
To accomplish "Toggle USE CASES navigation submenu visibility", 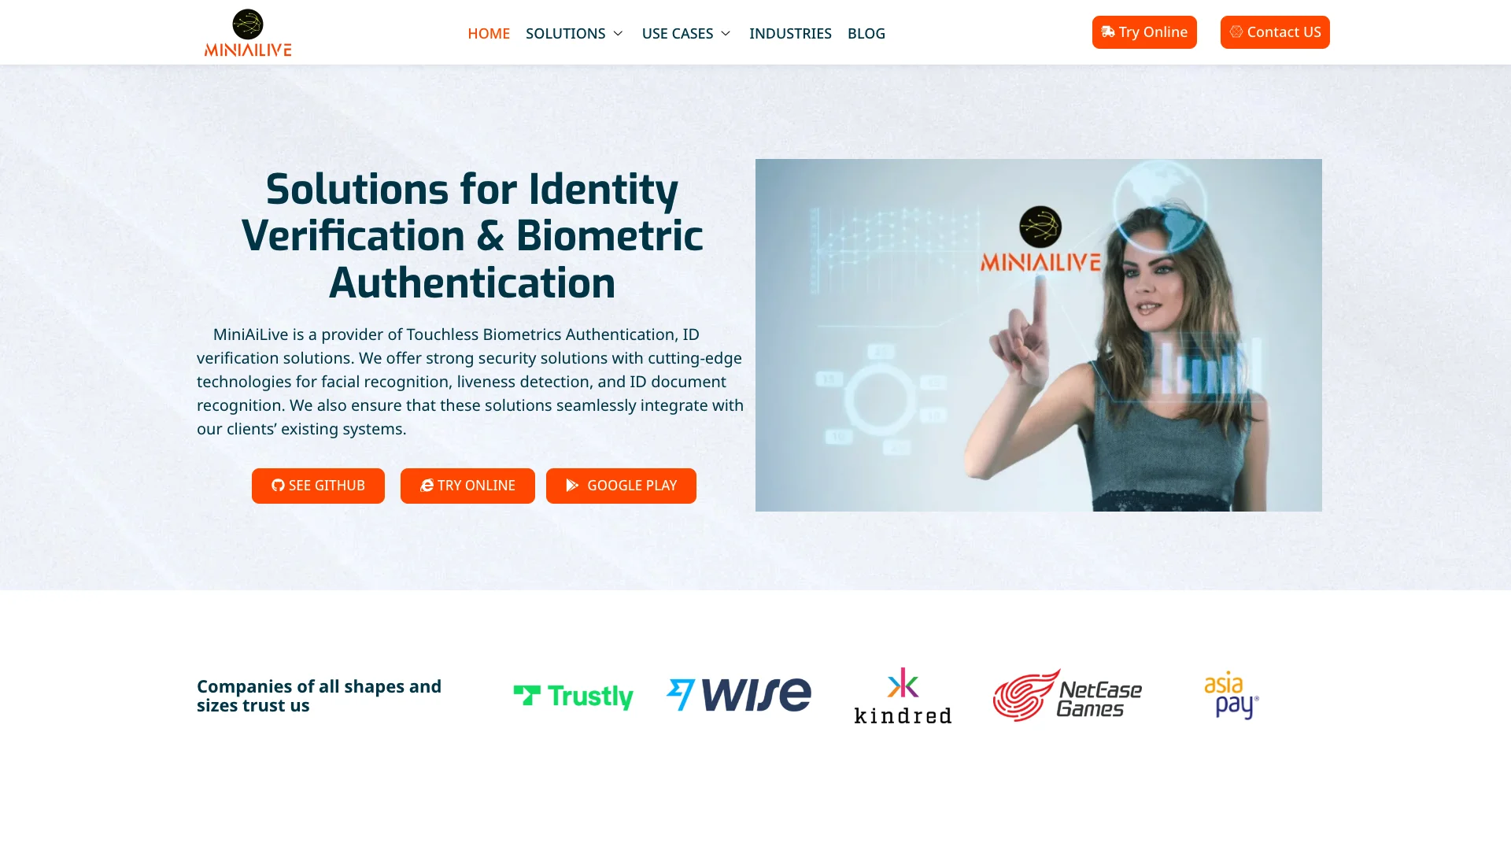I will tap(726, 32).
